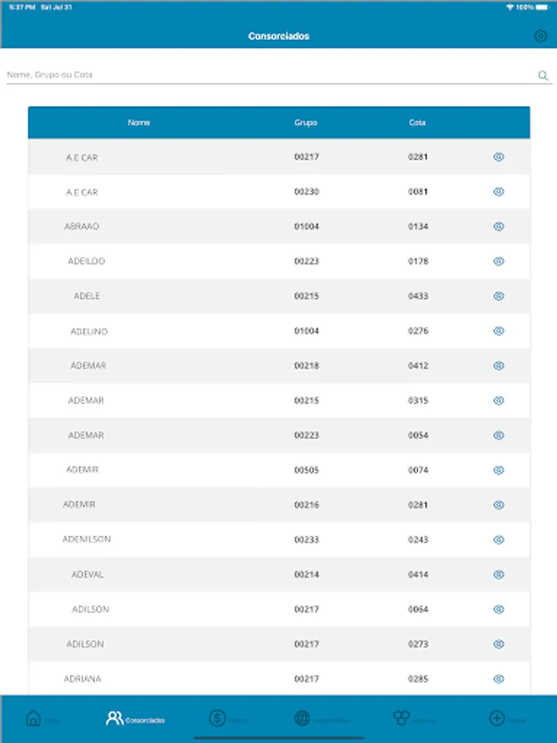Sort by Nome column header
Image resolution: width=557 pixels, height=743 pixels.
tap(139, 123)
